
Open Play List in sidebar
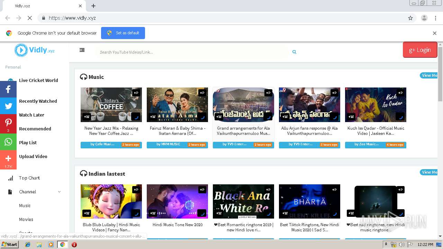28,142
